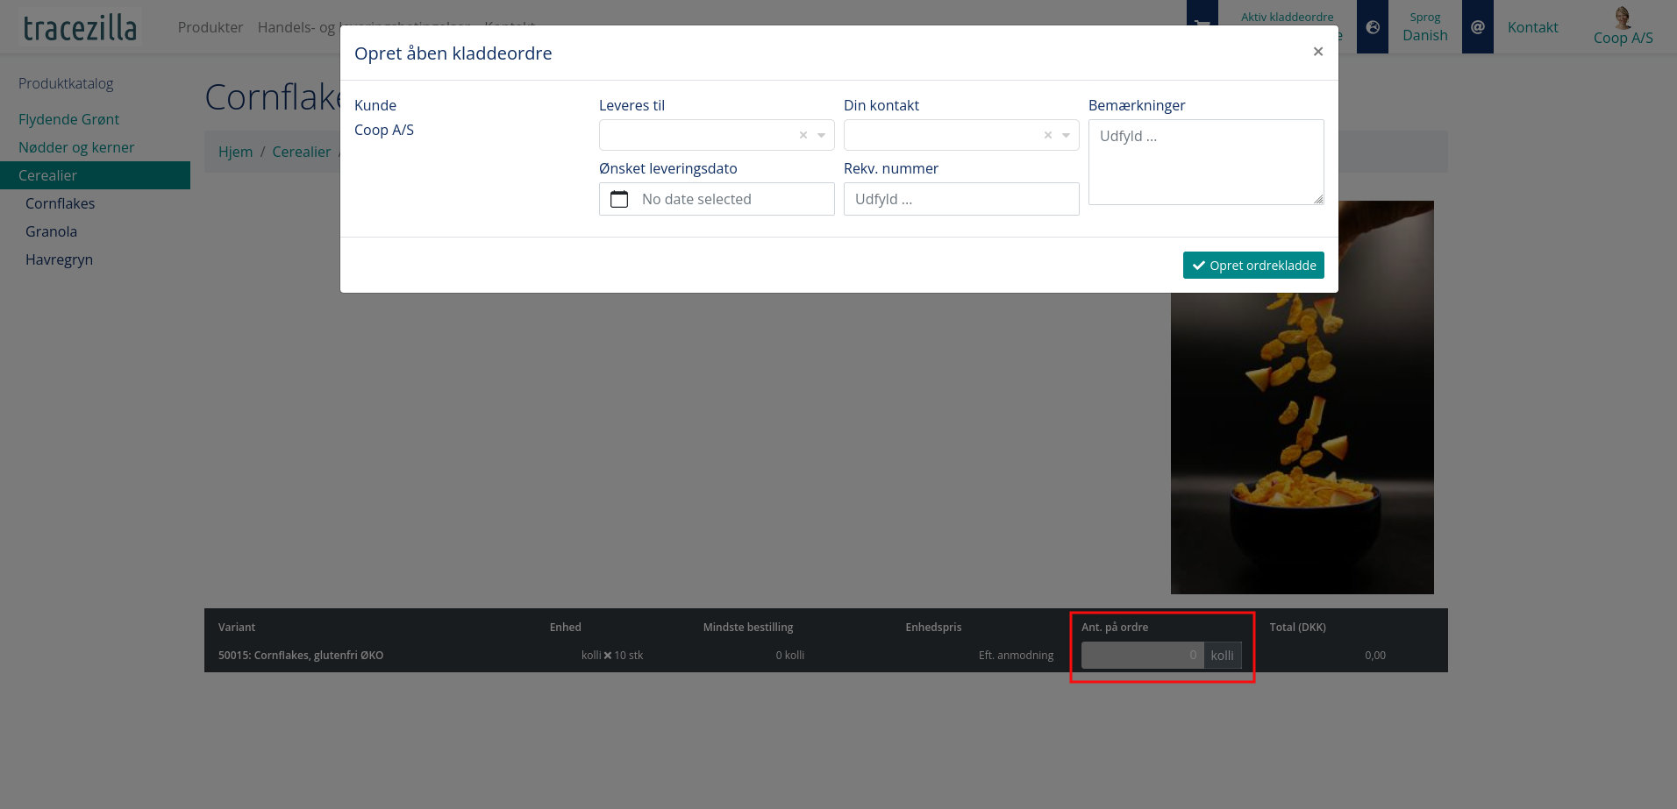The image size is (1677, 809).
Task: Focus the Rekv. nummer field
Action: (x=960, y=199)
